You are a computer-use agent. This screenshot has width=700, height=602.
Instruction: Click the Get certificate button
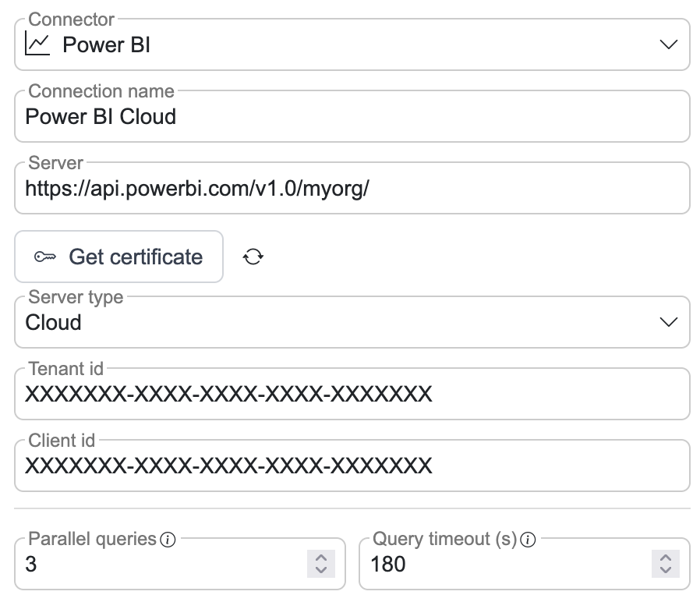click(x=119, y=257)
